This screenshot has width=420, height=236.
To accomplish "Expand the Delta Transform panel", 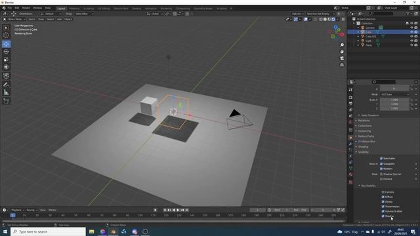I will point(370,115).
